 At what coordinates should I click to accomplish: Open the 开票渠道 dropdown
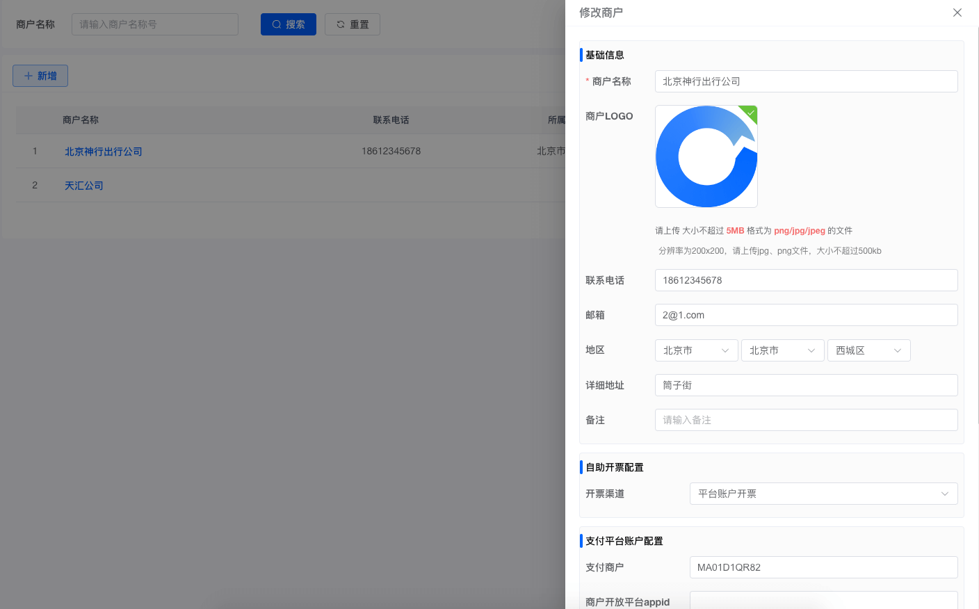pos(823,494)
